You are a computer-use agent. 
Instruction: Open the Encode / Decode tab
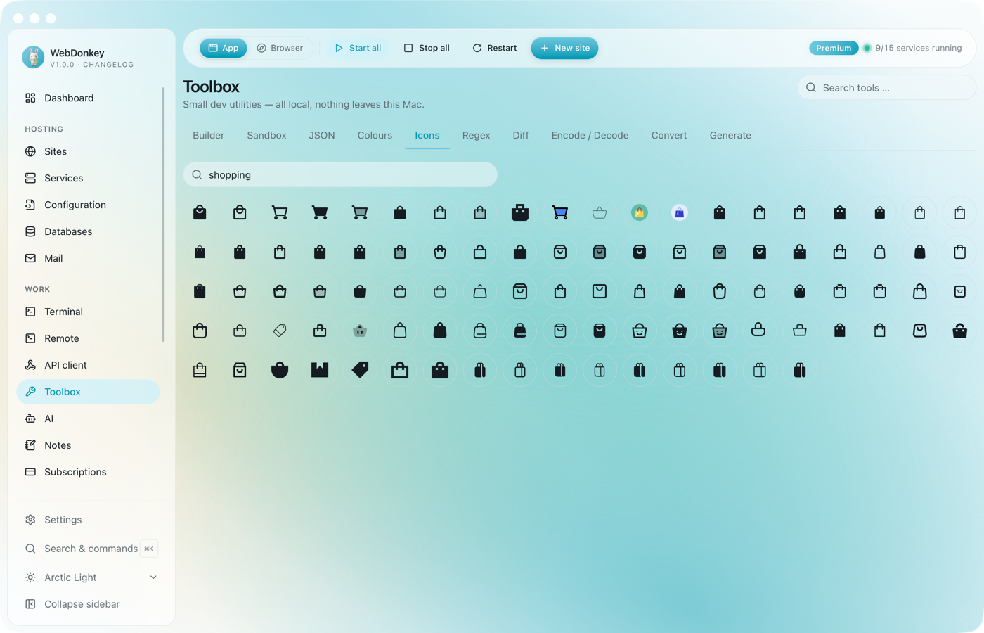pyautogui.click(x=590, y=135)
